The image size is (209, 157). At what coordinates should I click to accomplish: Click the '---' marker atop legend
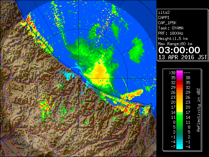click(187, 73)
